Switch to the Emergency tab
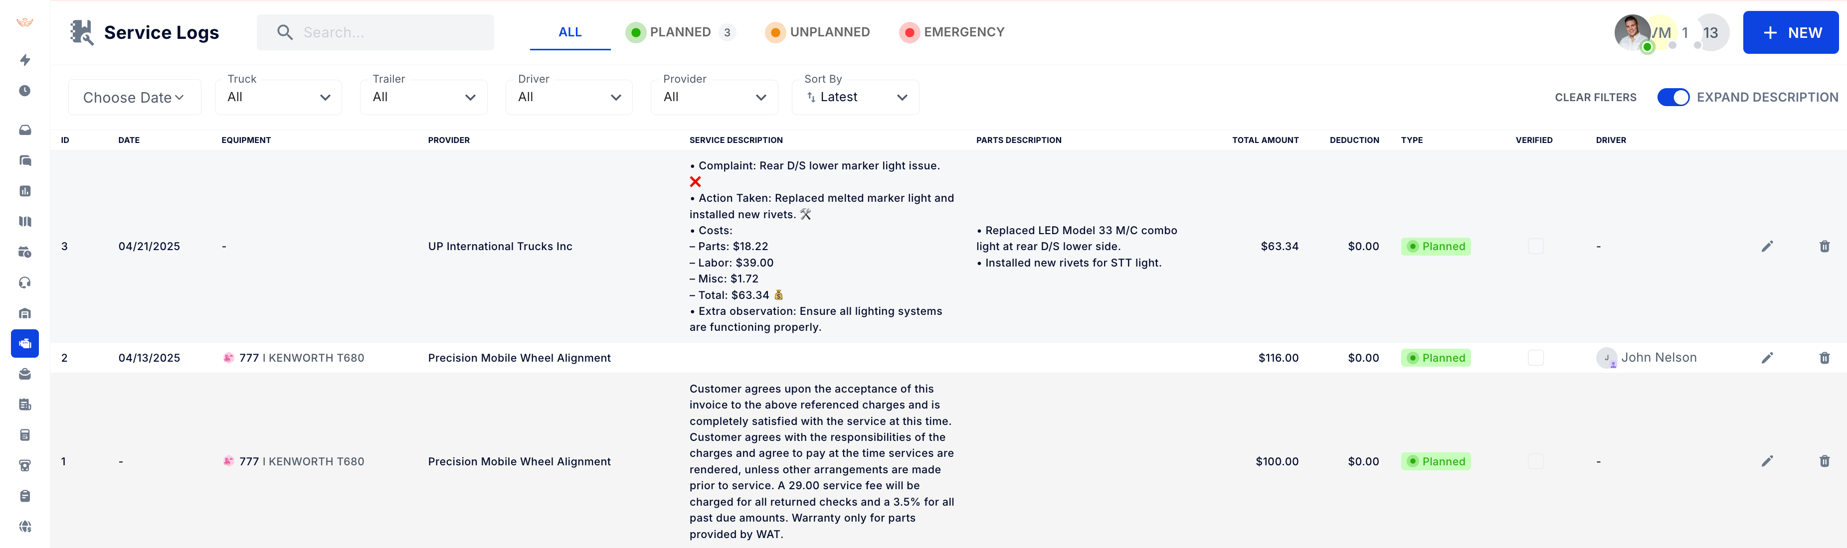Screen dimensions: 1847x548 951,32
